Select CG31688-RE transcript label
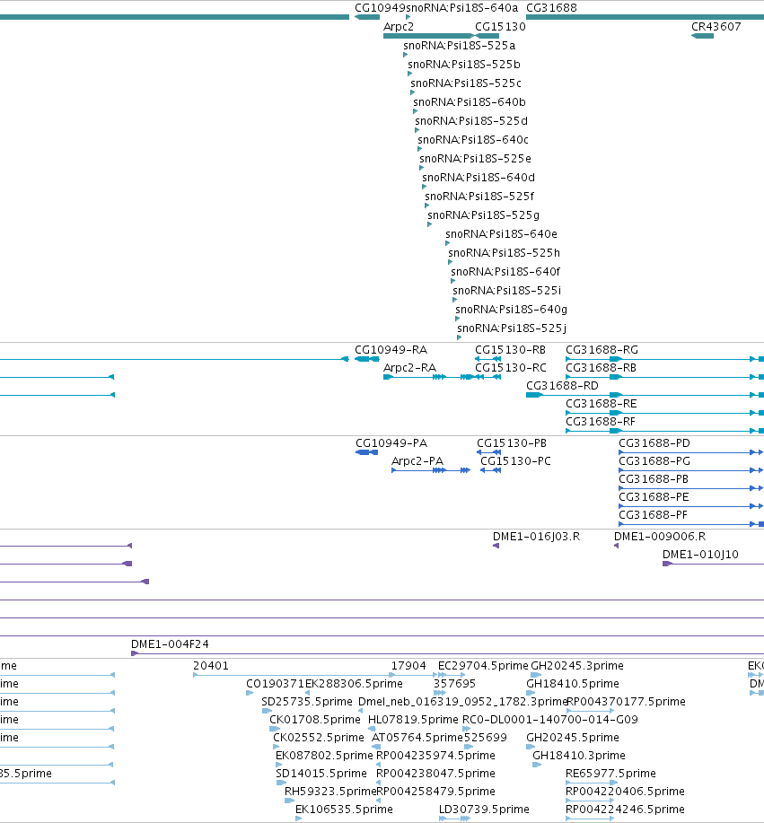 pyautogui.click(x=602, y=404)
